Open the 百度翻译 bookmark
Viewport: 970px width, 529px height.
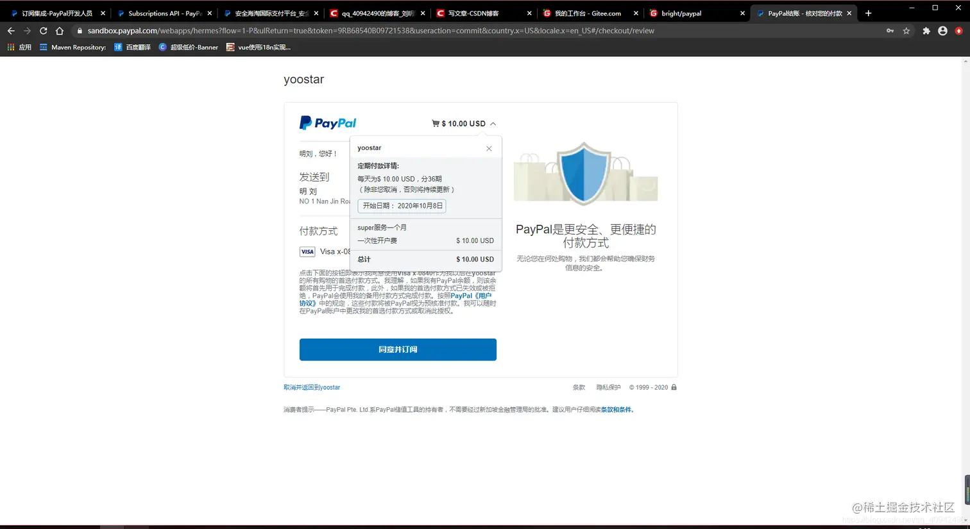[132, 47]
